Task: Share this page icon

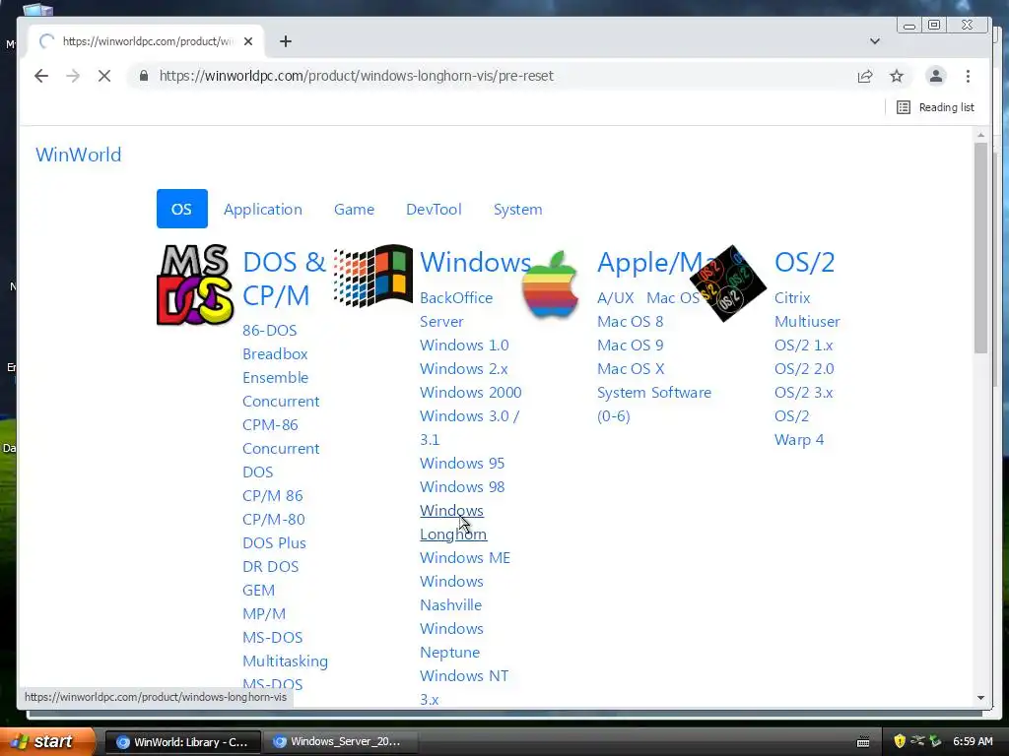Action: click(x=865, y=76)
